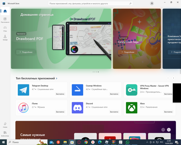Image resolution: width=181 pixels, height=145 pixels.
Task: Click Бесплатно badge on Xbox card
Action: (x=168, y=112)
